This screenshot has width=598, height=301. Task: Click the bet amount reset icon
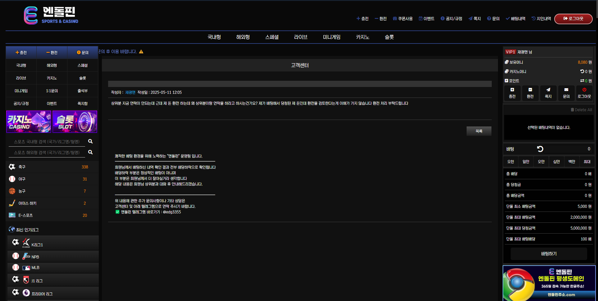(540, 149)
